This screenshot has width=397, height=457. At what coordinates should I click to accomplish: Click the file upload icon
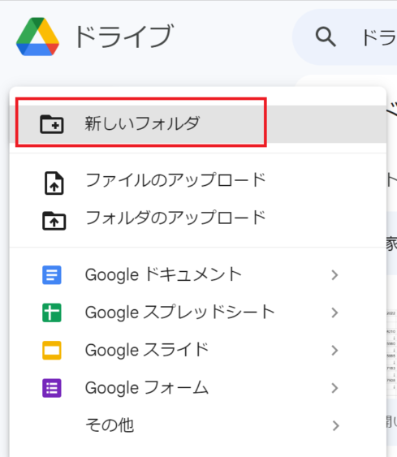click(54, 183)
